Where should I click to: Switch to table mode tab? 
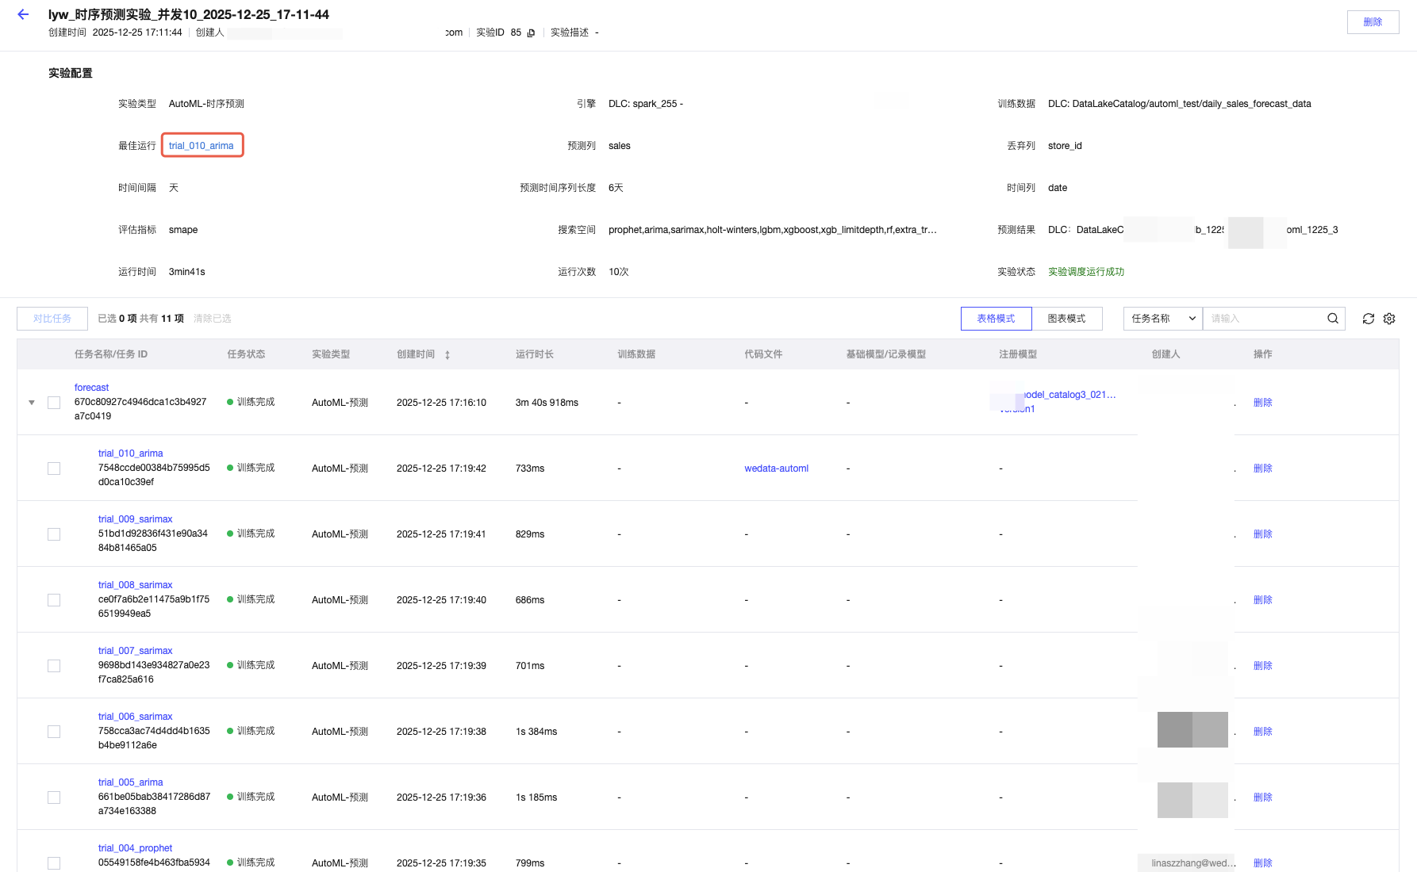[x=996, y=319]
